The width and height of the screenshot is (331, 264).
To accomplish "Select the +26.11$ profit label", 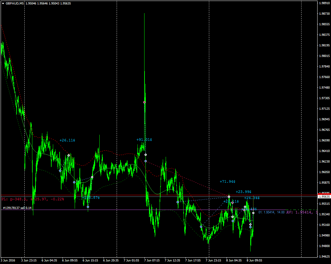I will (67, 140).
